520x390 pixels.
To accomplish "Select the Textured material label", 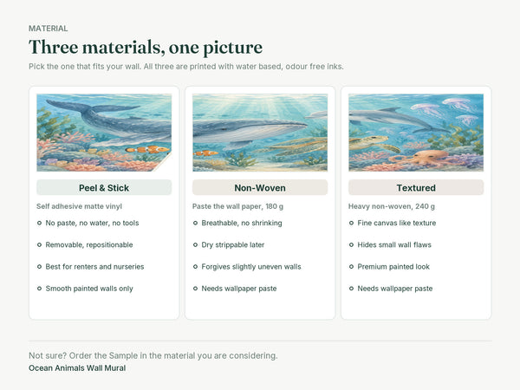I will (x=416, y=188).
